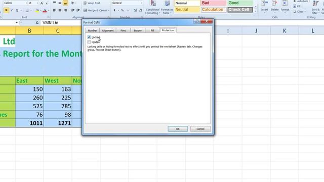Select the cell containing 785
This screenshot has height=182, width=324.
pyautogui.click(x=58, y=106)
